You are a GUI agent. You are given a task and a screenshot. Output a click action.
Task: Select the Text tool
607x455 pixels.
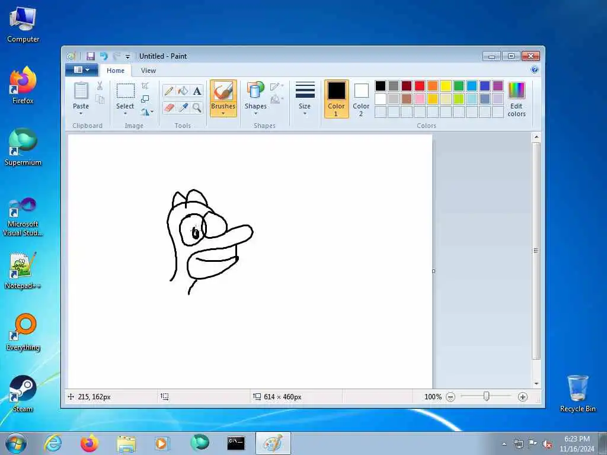point(197,91)
